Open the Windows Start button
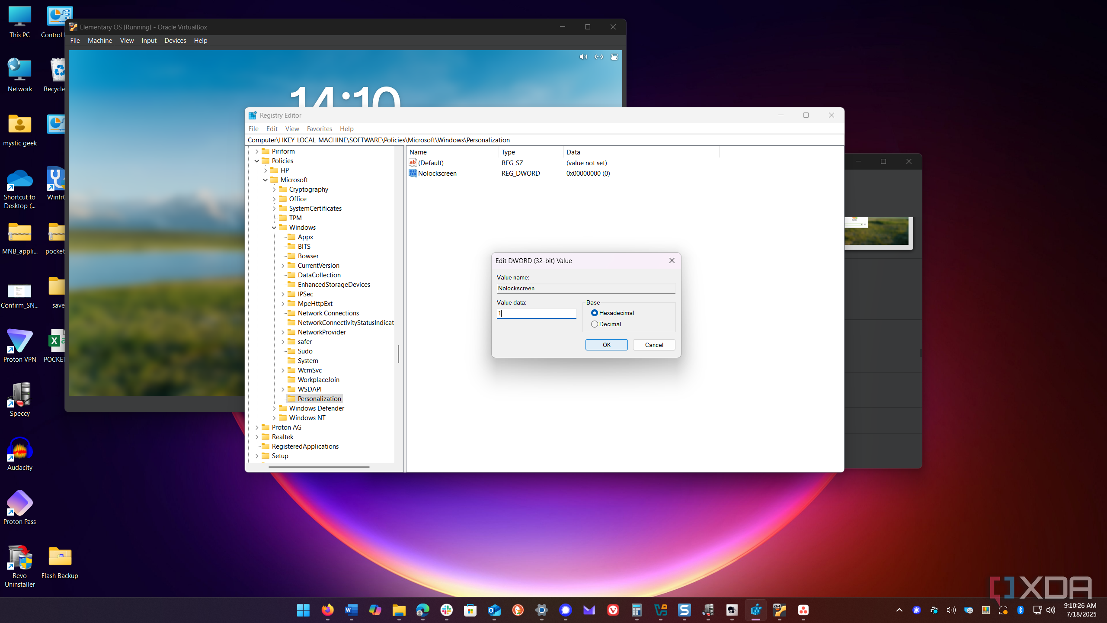The image size is (1107, 623). pyautogui.click(x=303, y=610)
